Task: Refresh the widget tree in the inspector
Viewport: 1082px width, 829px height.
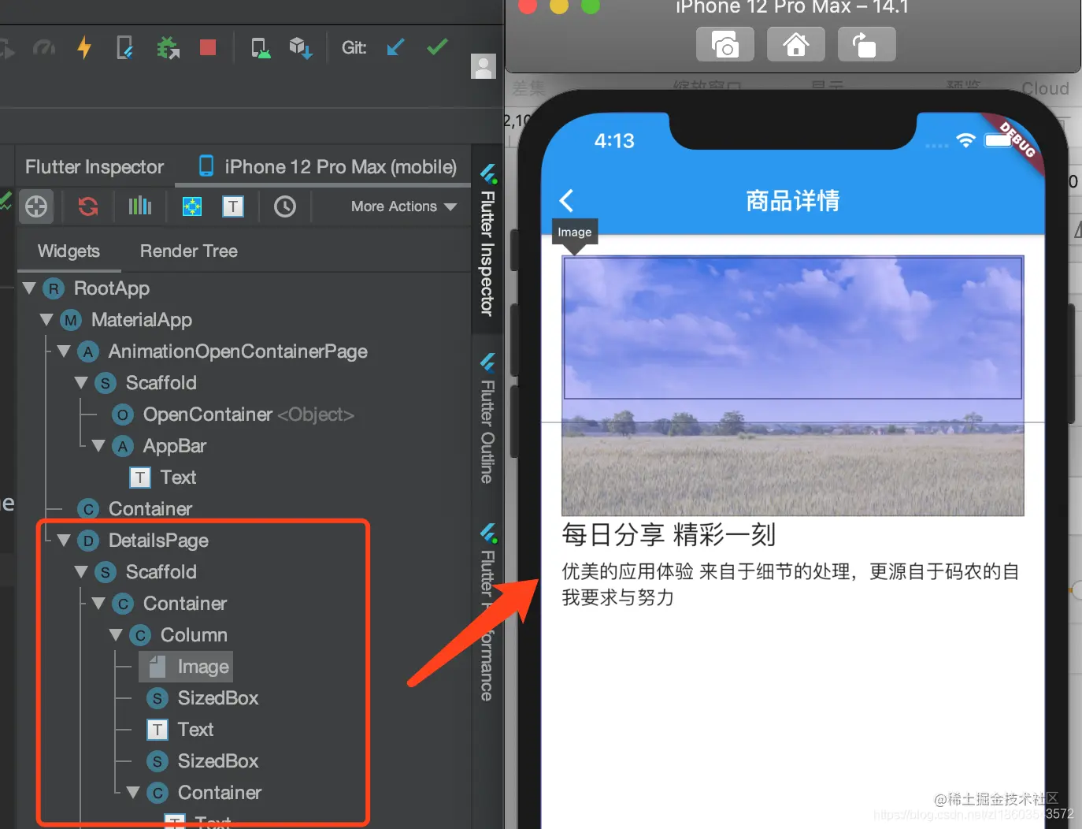Action: [x=87, y=206]
